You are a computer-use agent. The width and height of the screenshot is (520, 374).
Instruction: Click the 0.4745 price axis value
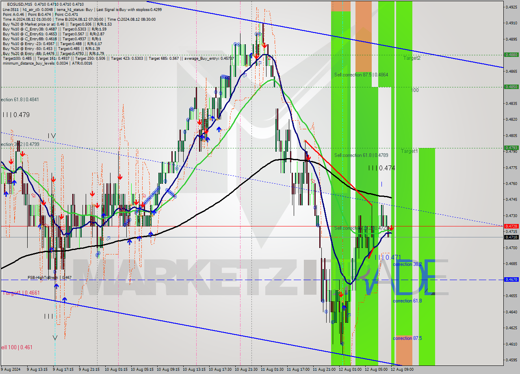(x=511, y=200)
